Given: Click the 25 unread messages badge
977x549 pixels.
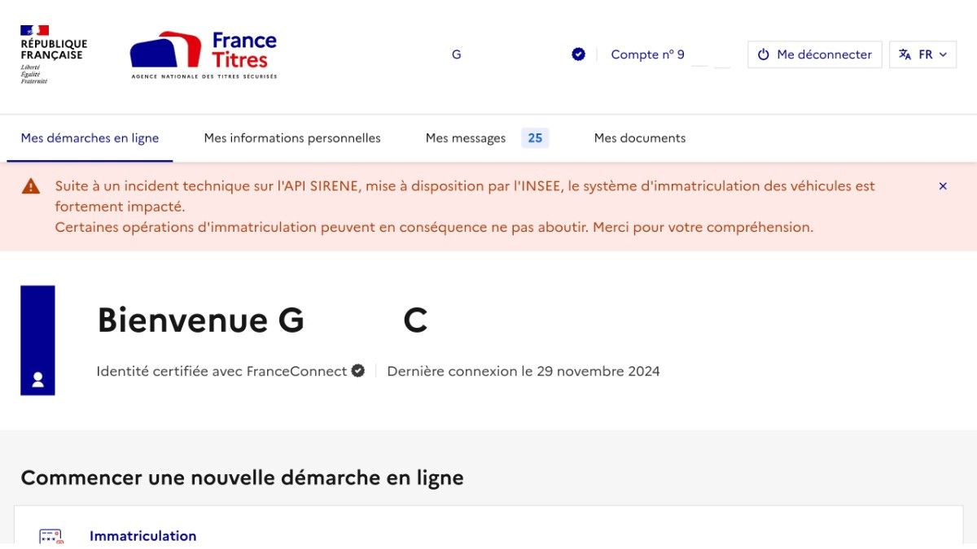Looking at the screenshot, I should 535,138.
